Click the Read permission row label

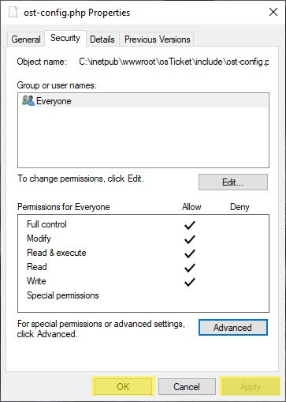click(x=37, y=267)
